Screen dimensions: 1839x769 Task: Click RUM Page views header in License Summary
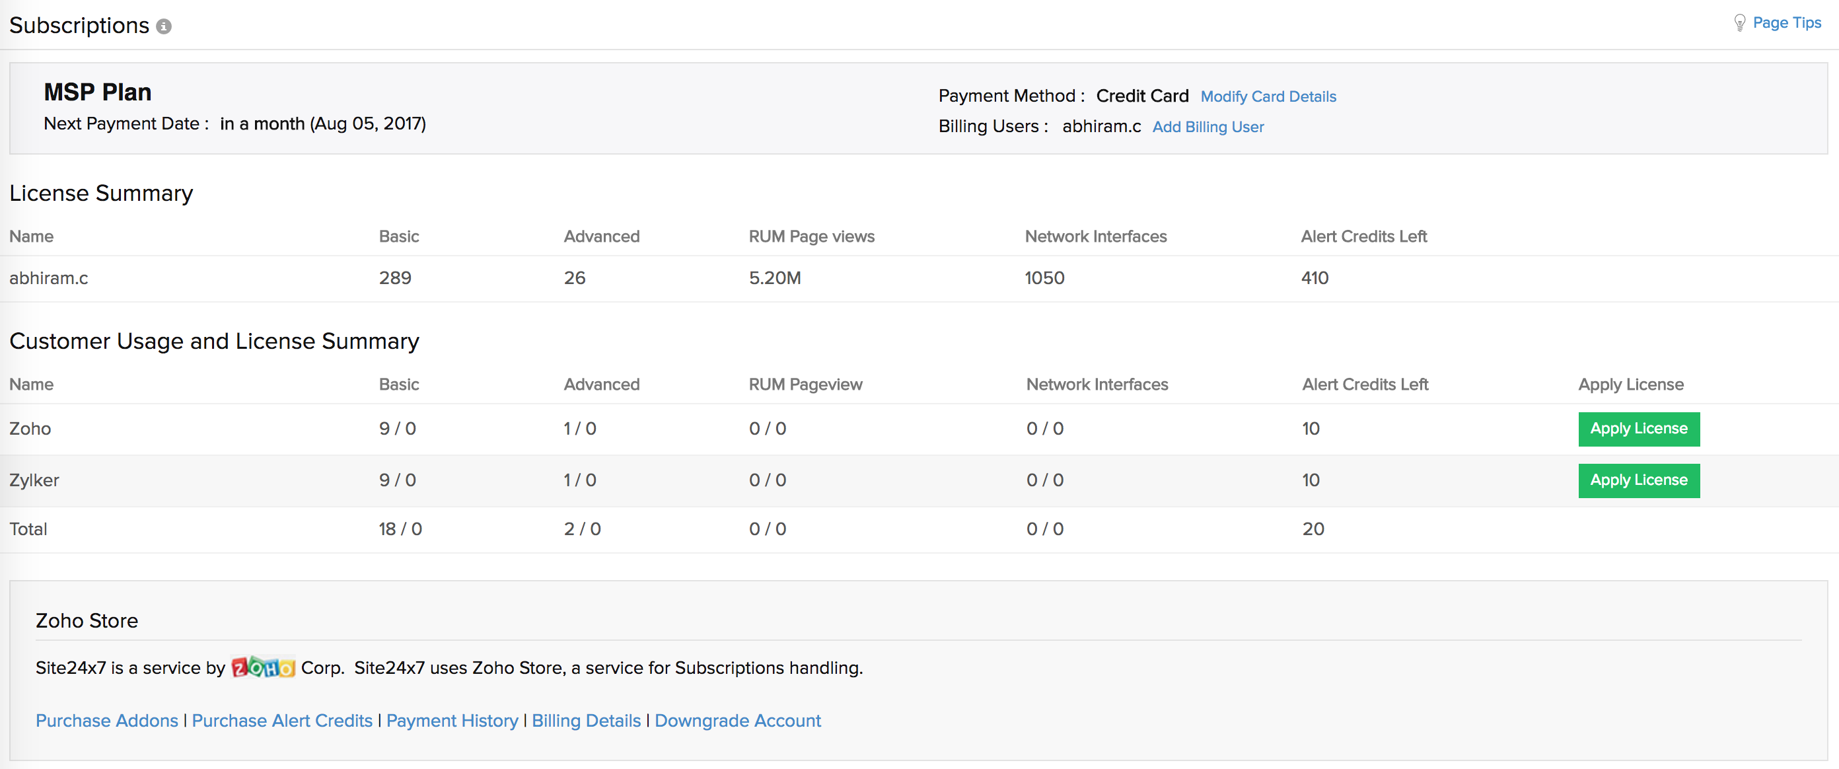coord(811,237)
